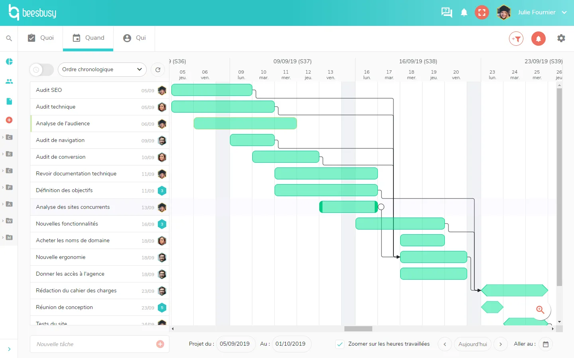The height and width of the screenshot is (358, 574).
Task: Select the Analyse de l'audience task
Action: click(x=99, y=124)
